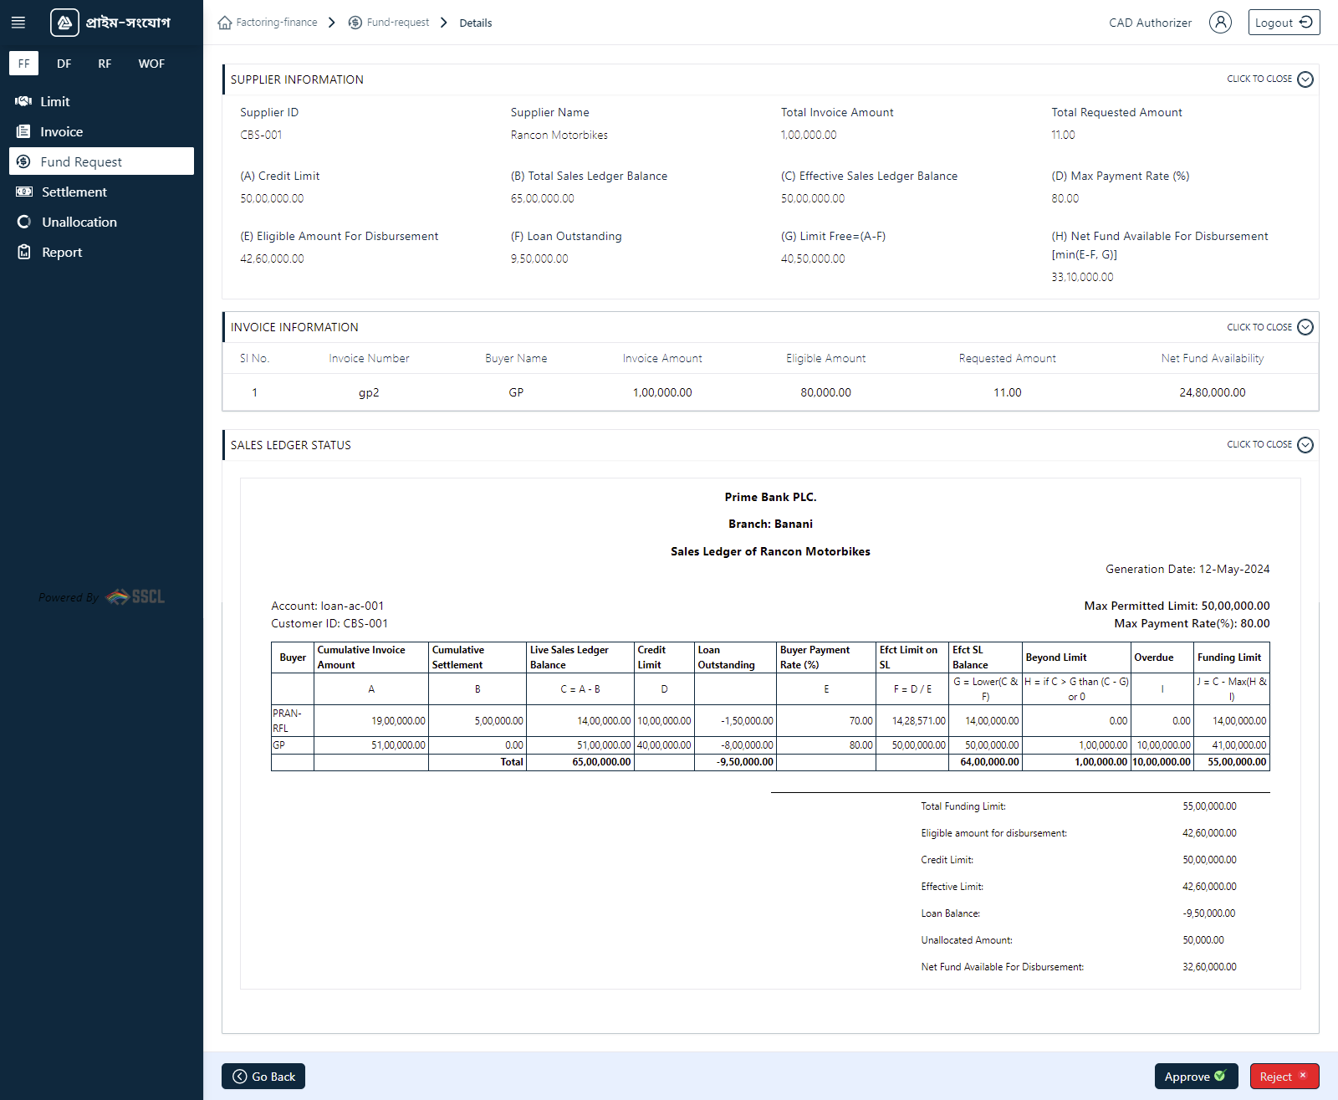Click PRAN-RFL buyer row in ledger

770,720
